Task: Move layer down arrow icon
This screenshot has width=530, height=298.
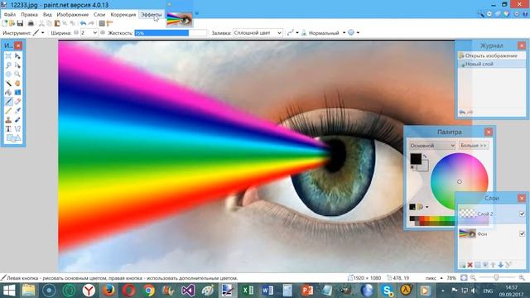Action: coord(500,265)
